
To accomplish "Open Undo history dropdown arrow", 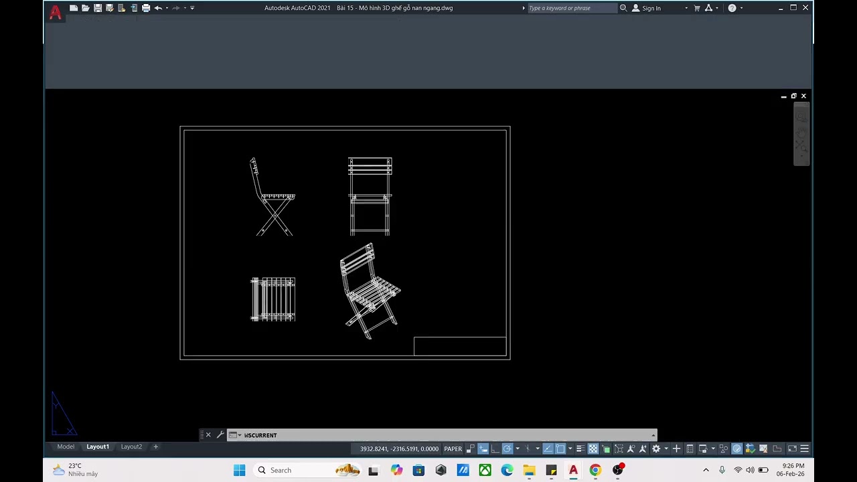I will [x=167, y=8].
